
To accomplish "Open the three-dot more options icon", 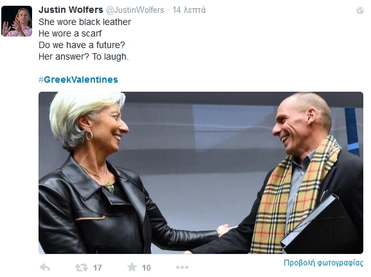I will pos(182,267).
